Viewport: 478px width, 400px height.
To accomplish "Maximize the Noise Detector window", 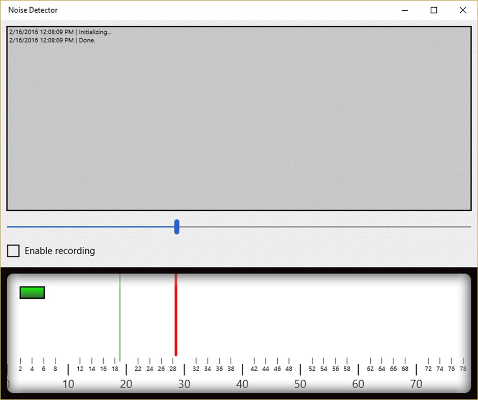I will (434, 10).
